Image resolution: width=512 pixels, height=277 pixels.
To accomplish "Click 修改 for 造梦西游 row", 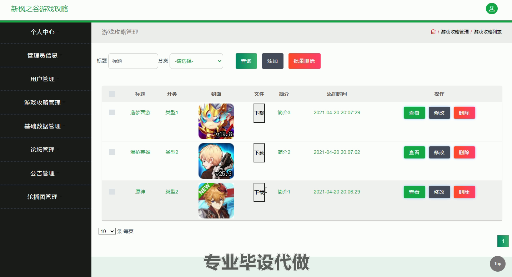I will 440,113.
